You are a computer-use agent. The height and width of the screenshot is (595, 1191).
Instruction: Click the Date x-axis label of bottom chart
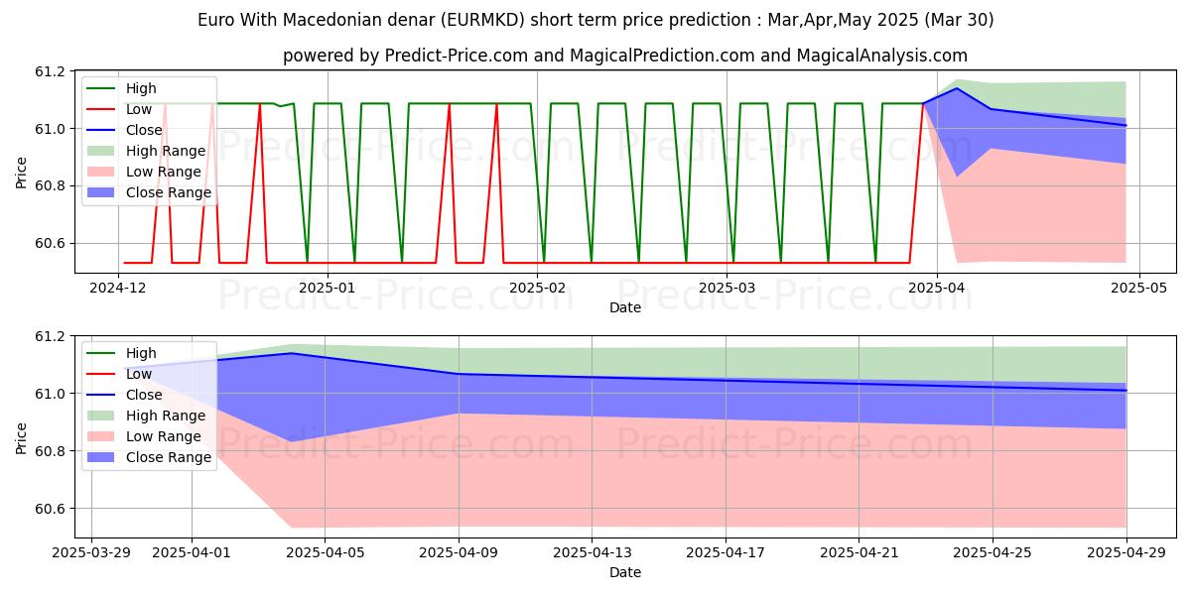625,572
